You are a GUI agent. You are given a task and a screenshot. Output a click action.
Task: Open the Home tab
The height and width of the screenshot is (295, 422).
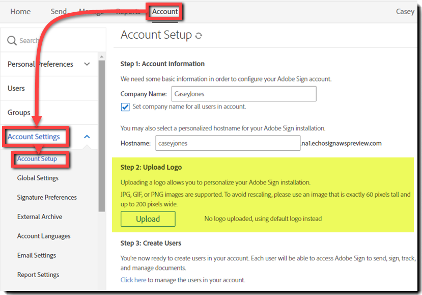[x=20, y=11]
